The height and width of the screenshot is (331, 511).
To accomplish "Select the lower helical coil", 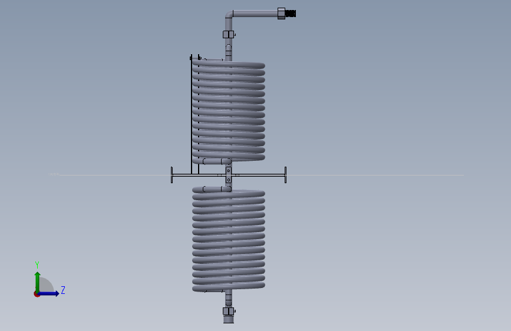I will point(229,240).
